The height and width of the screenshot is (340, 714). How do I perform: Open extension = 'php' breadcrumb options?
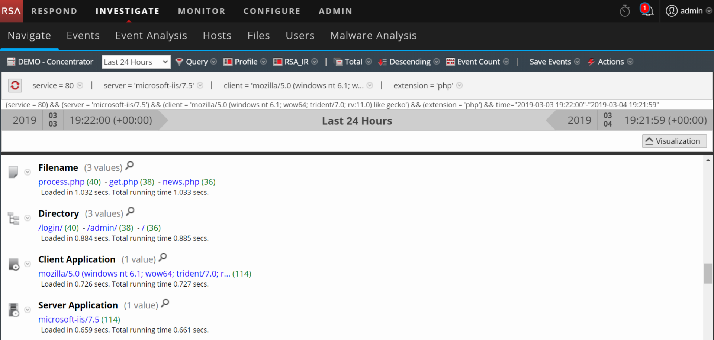(459, 85)
